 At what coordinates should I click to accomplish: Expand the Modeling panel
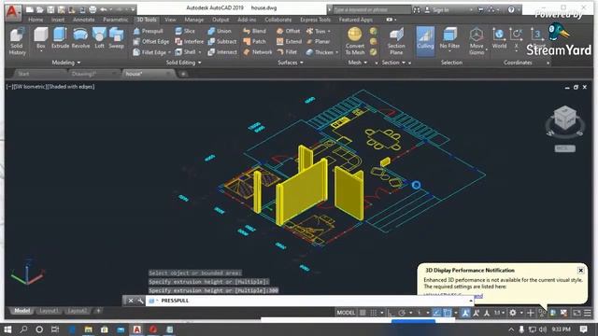pos(66,63)
